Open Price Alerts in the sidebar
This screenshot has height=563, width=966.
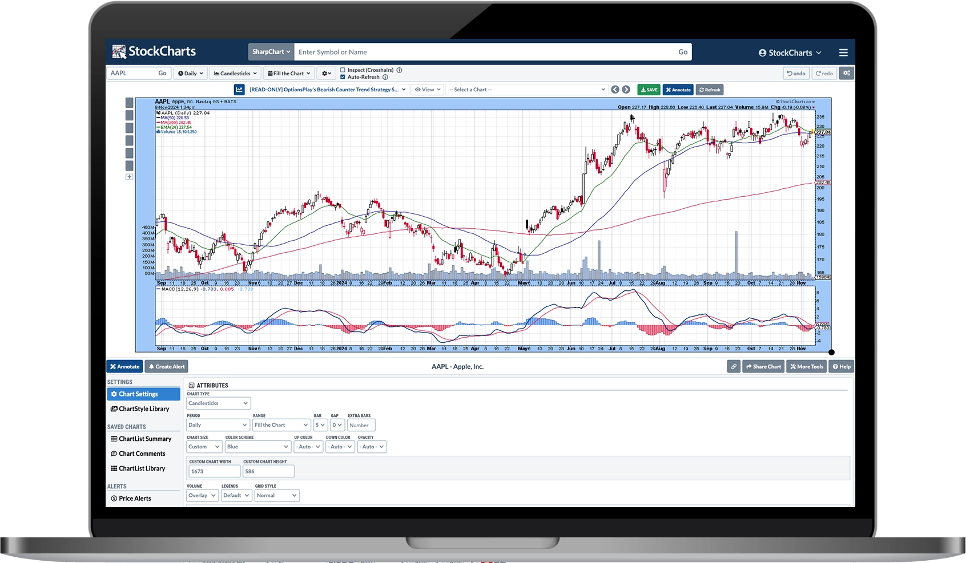[143, 499]
